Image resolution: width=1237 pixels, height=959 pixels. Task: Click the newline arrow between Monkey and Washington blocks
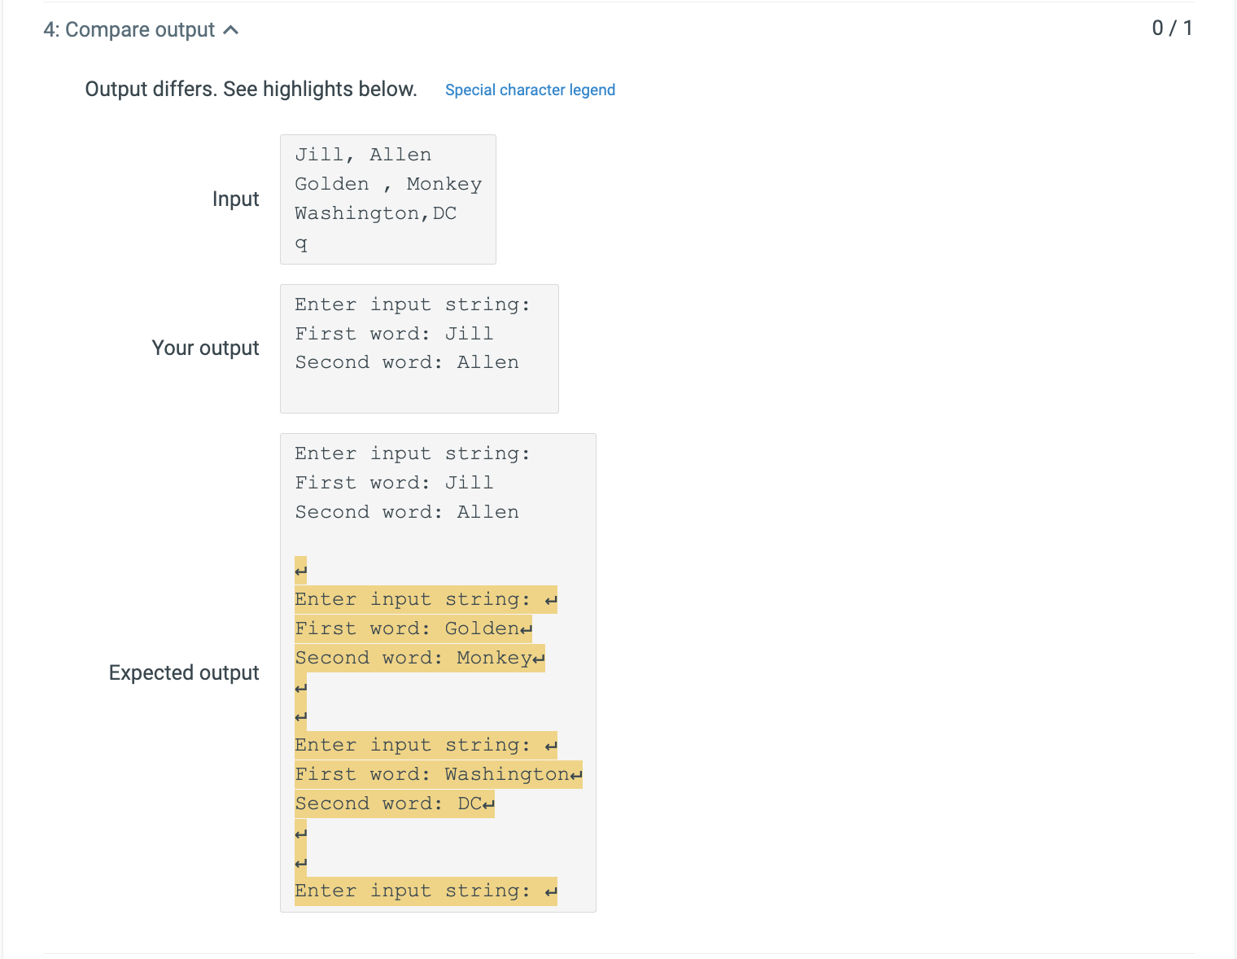[x=299, y=688]
